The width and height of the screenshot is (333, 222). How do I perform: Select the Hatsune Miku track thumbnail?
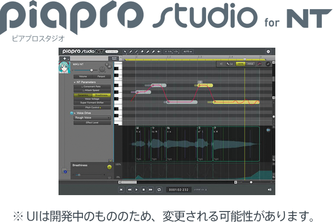point(65,68)
